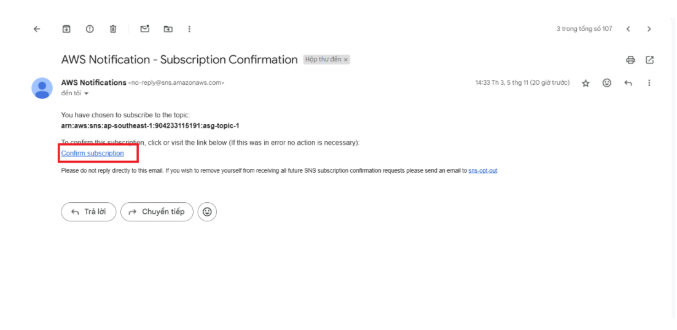Open the move-to folder icon

click(168, 29)
